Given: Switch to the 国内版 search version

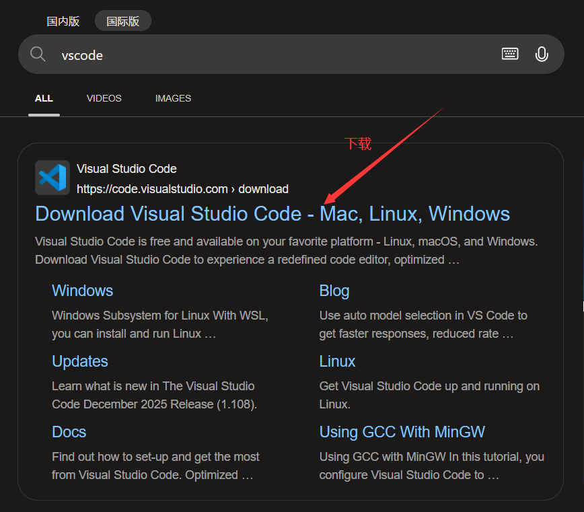Looking at the screenshot, I should [x=63, y=21].
